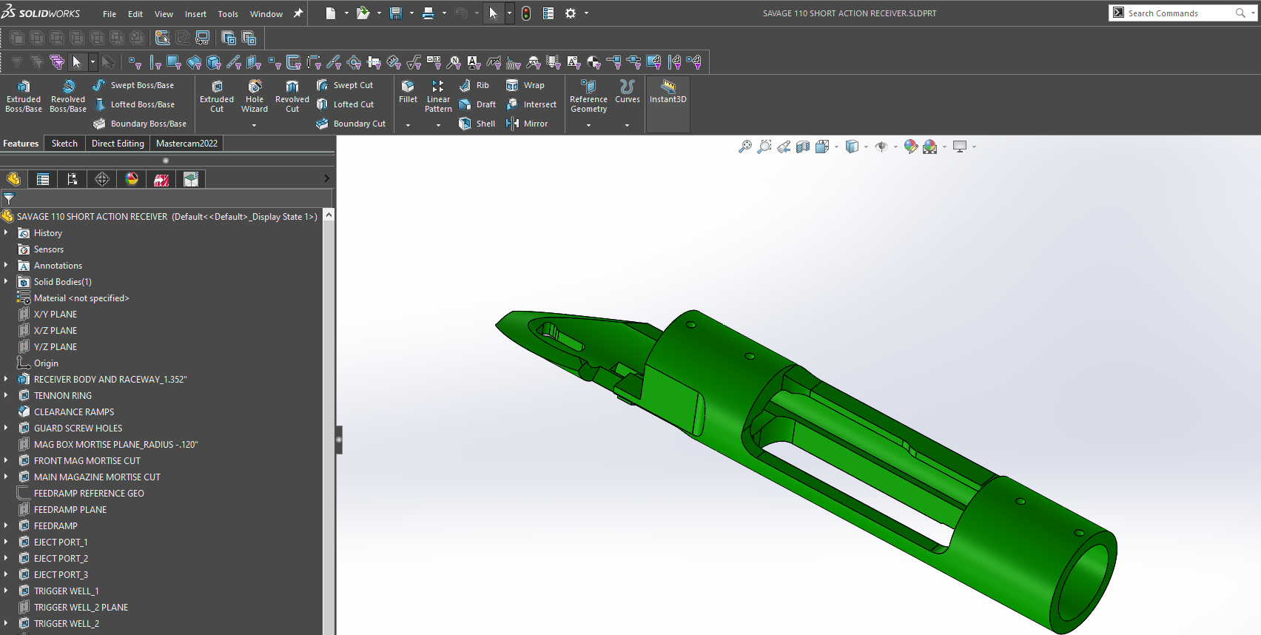Select the TENNON RING feature

tap(63, 395)
